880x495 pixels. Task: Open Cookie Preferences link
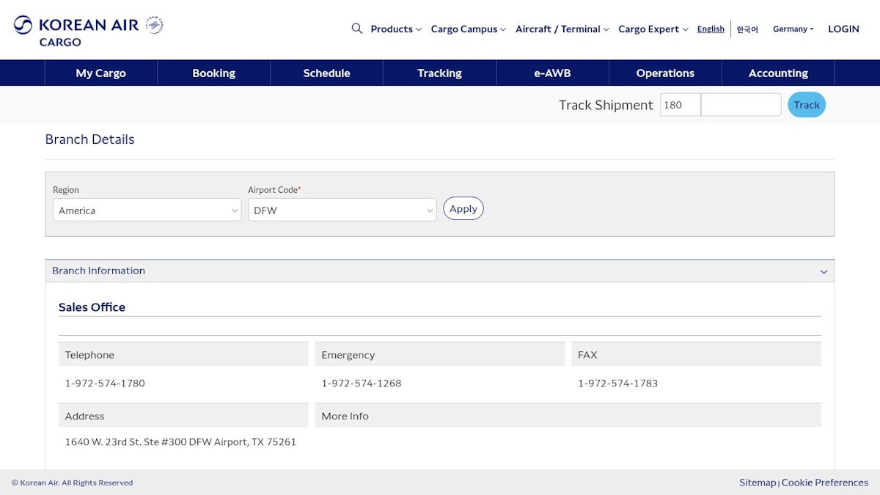coord(824,483)
